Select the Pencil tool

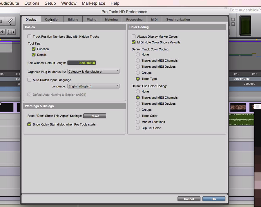coord(10,21)
